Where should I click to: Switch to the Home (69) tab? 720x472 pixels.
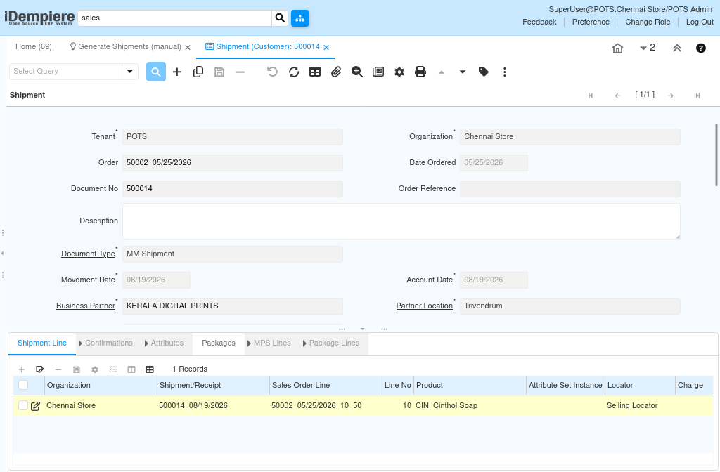coord(34,47)
